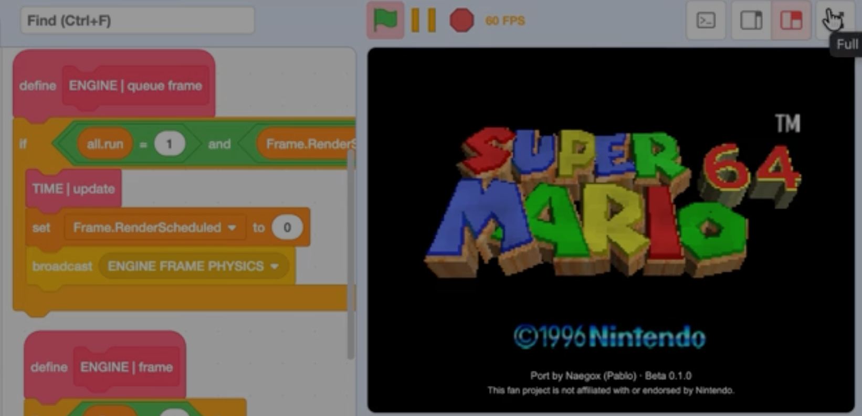Pause the project with the pause icon
The image size is (862, 416).
tap(423, 20)
